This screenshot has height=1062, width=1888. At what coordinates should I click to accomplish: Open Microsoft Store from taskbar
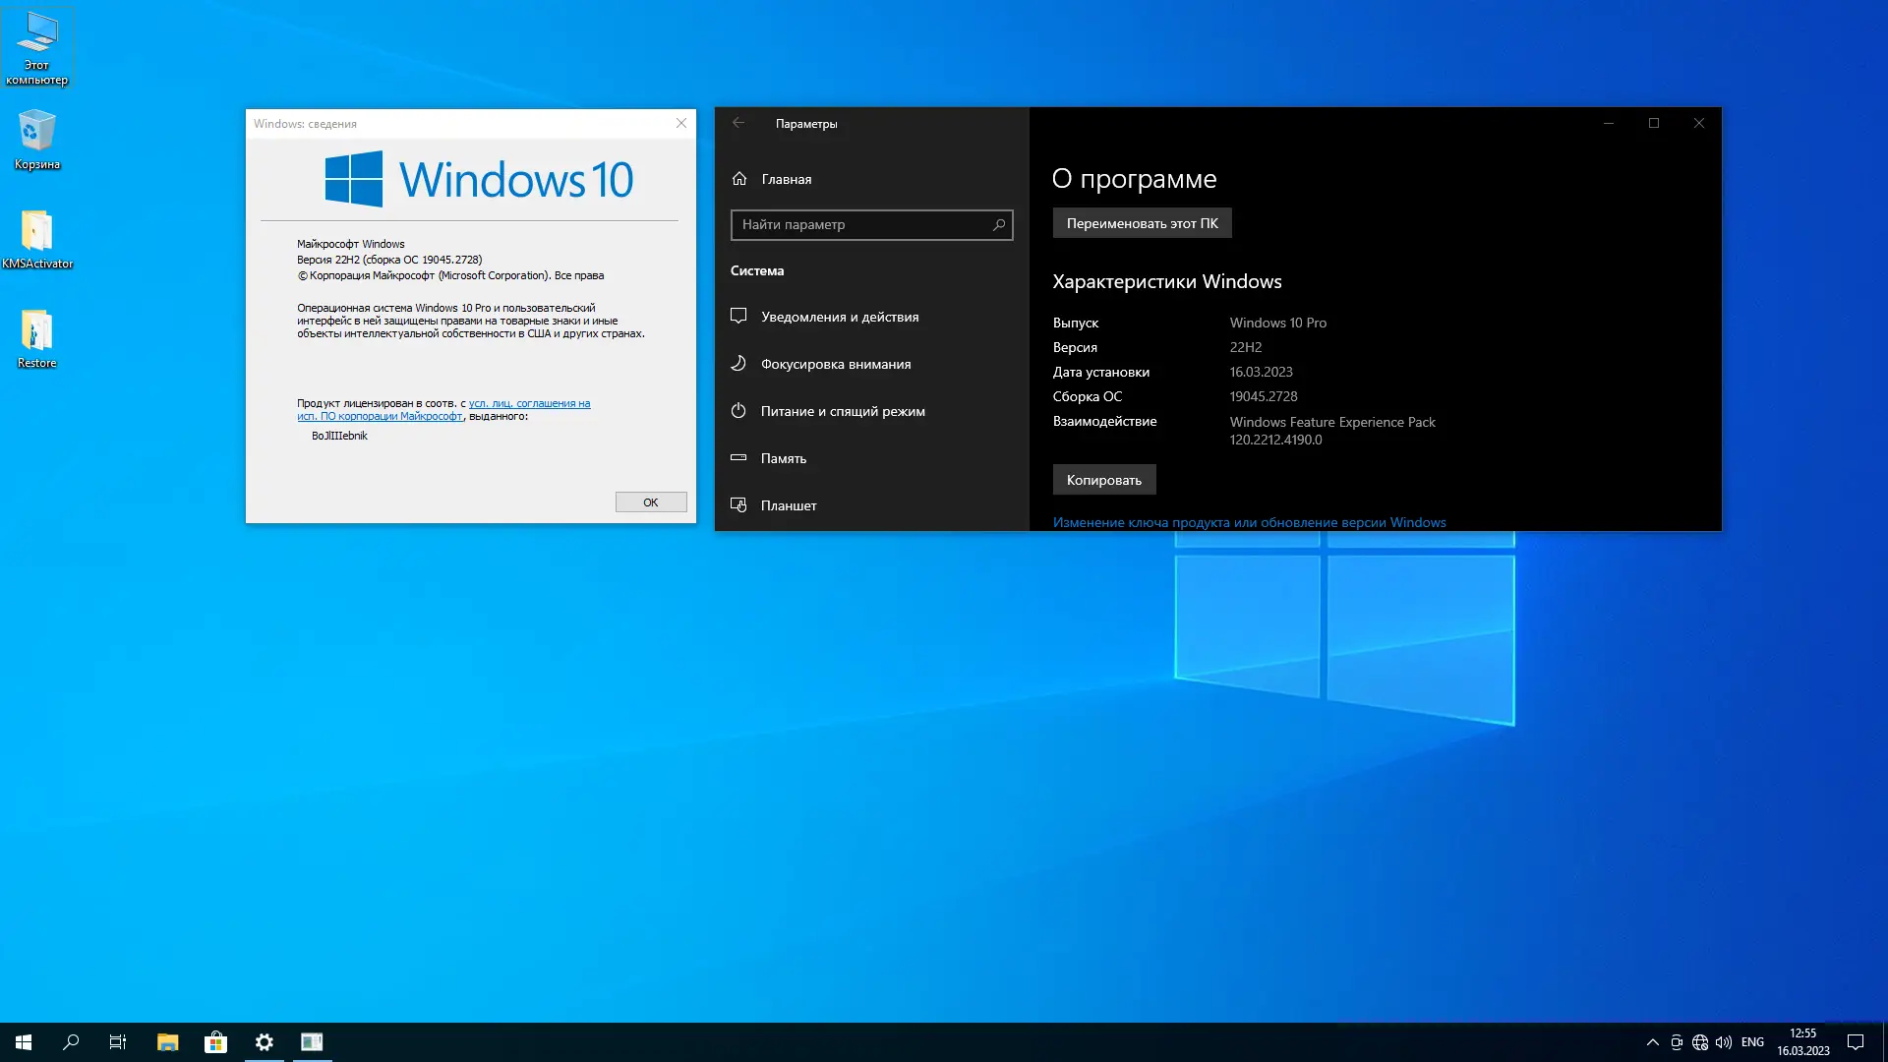(x=215, y=1042)
